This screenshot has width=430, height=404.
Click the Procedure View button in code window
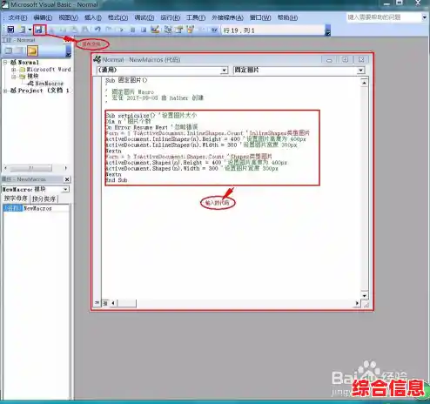[97, 303]
